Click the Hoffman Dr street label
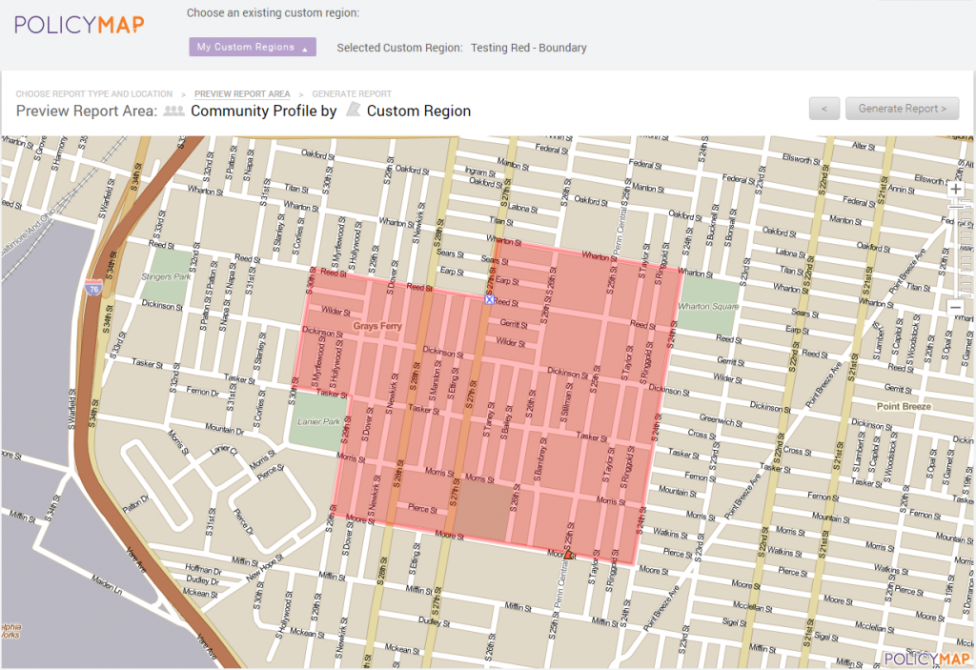The image size is (976, 670). coord(204,569)
